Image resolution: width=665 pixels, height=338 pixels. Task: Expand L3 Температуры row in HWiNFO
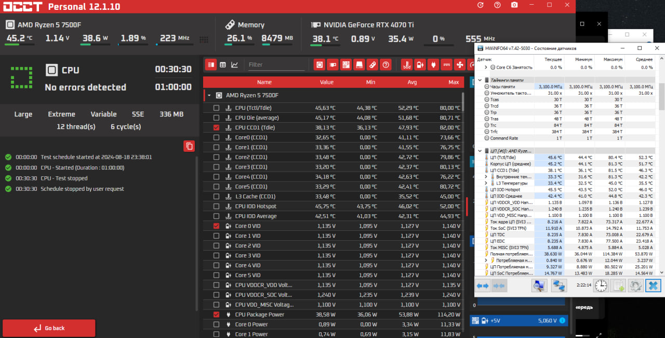[x=486, y=183]
